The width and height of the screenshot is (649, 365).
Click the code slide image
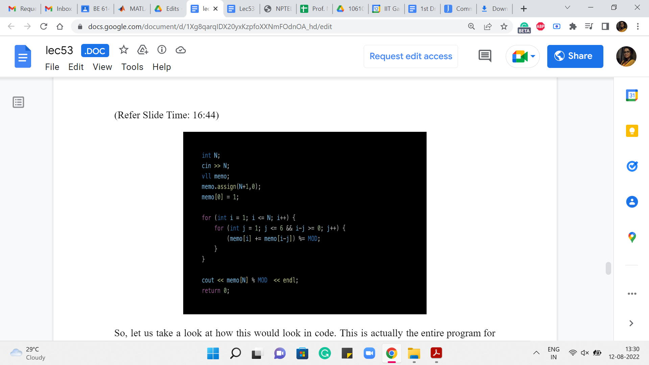[x=305, y=223]
